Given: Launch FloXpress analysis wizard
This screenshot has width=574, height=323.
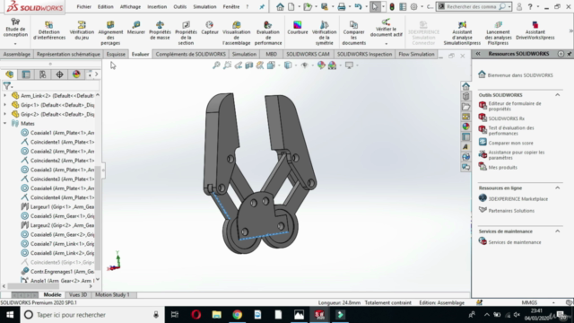Looking at the screenshot, I should click(498, 32).
